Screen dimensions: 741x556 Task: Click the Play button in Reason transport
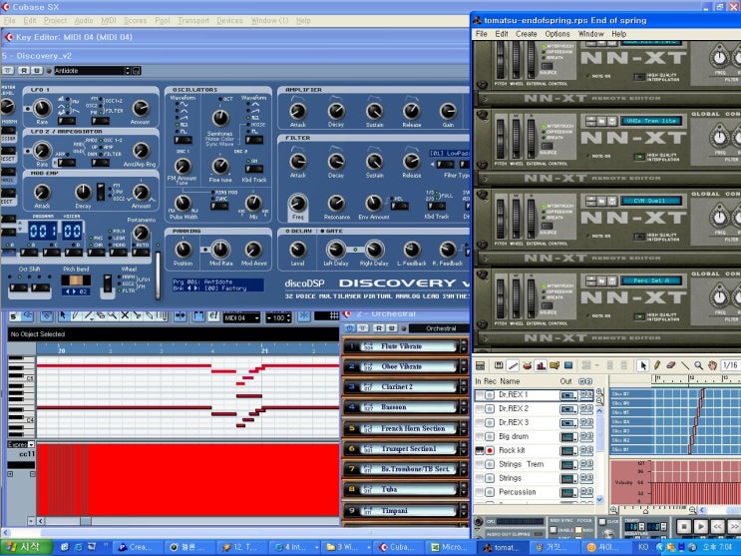point(701,526)
